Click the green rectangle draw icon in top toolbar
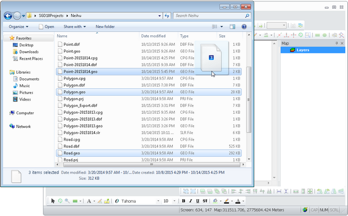Screen dimensions: 348x216 (x=318, y=35)
